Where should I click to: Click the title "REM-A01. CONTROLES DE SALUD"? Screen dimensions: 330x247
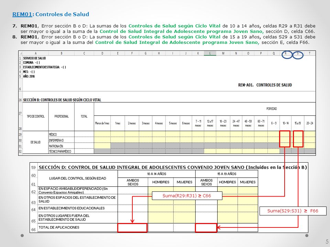(265, 85)
